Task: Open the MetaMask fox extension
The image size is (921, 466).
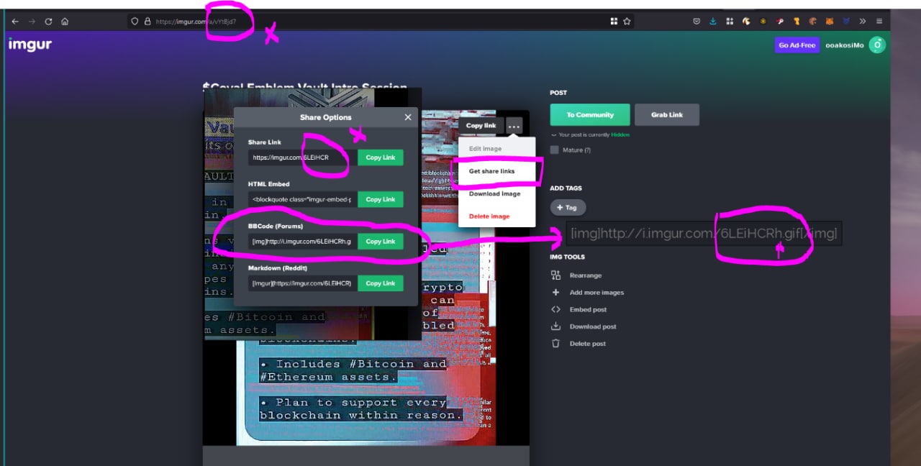Action: pyautogui.click(x=829, y=22)
